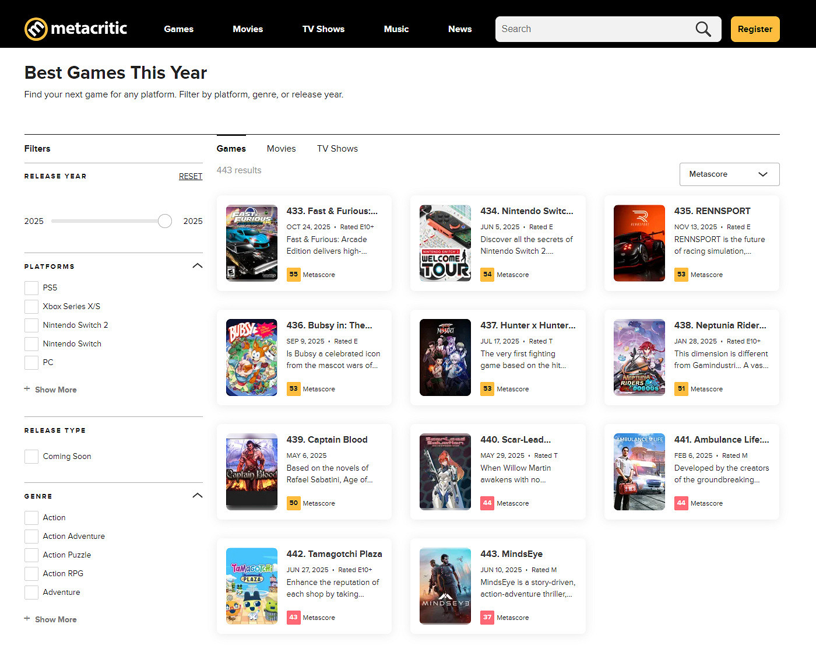The width and height of the screenshot is (816, 666).
Task: Tick the Action RPG genre checkbox
Action: (x=31, y=574)
